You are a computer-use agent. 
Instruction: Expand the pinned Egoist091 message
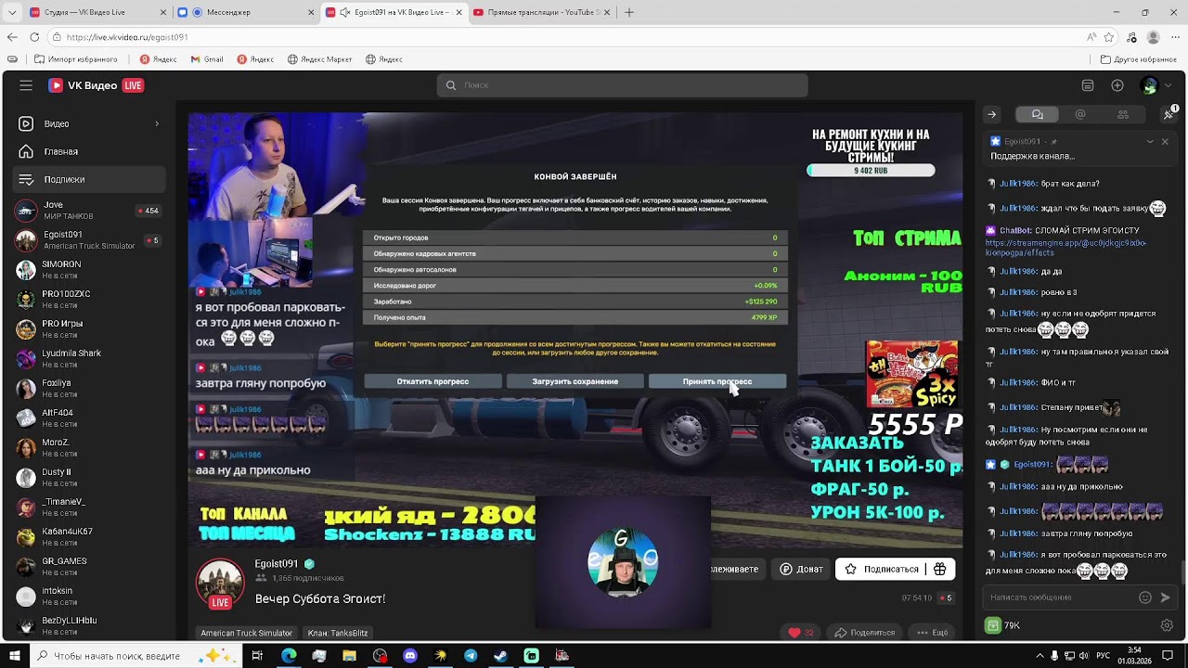click(1150, 142)
